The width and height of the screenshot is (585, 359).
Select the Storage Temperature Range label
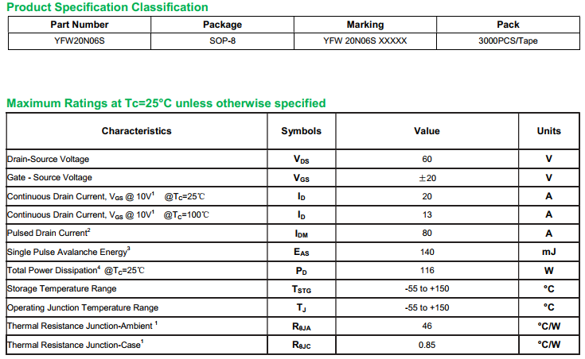[x=61, y=288]
